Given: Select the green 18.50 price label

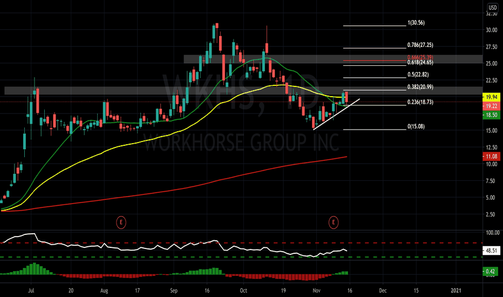Looking at the screenshot, I should click(491, 115).
